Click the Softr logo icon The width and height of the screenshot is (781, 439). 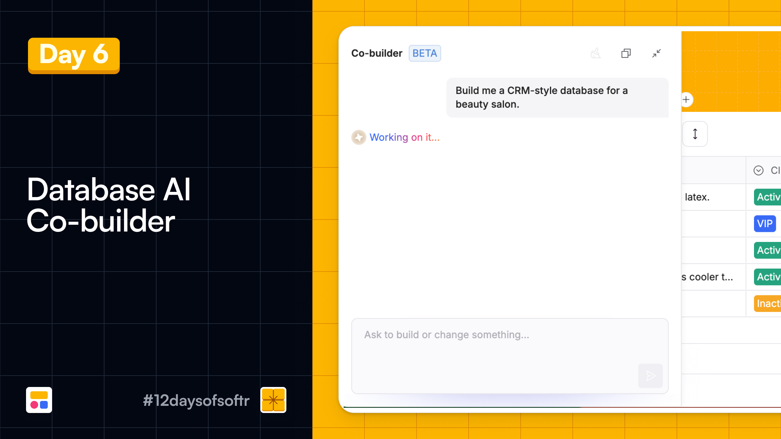point(39,400)
